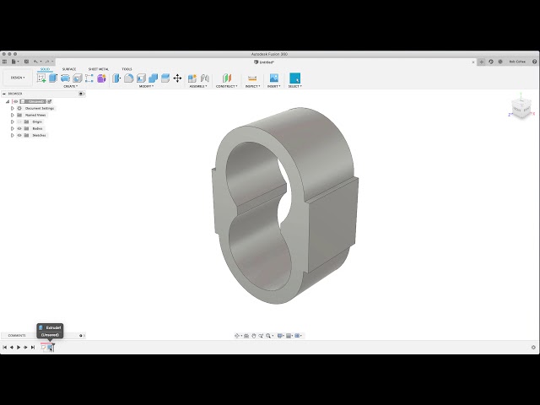Open the INSERT dropdown menu
This screenshot has height=405, width=540.
pos(274,86)
